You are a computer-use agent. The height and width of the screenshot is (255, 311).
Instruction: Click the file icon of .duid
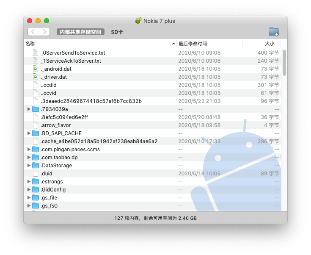click(x=36, y=174)
